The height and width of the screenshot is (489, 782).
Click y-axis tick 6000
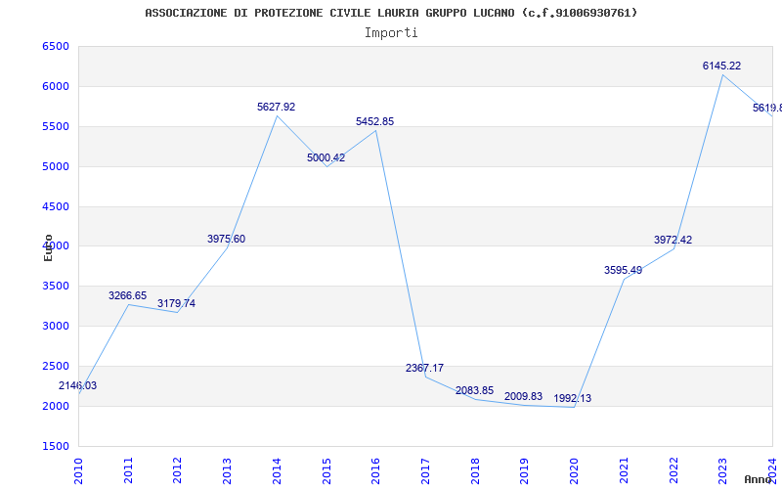56,86
